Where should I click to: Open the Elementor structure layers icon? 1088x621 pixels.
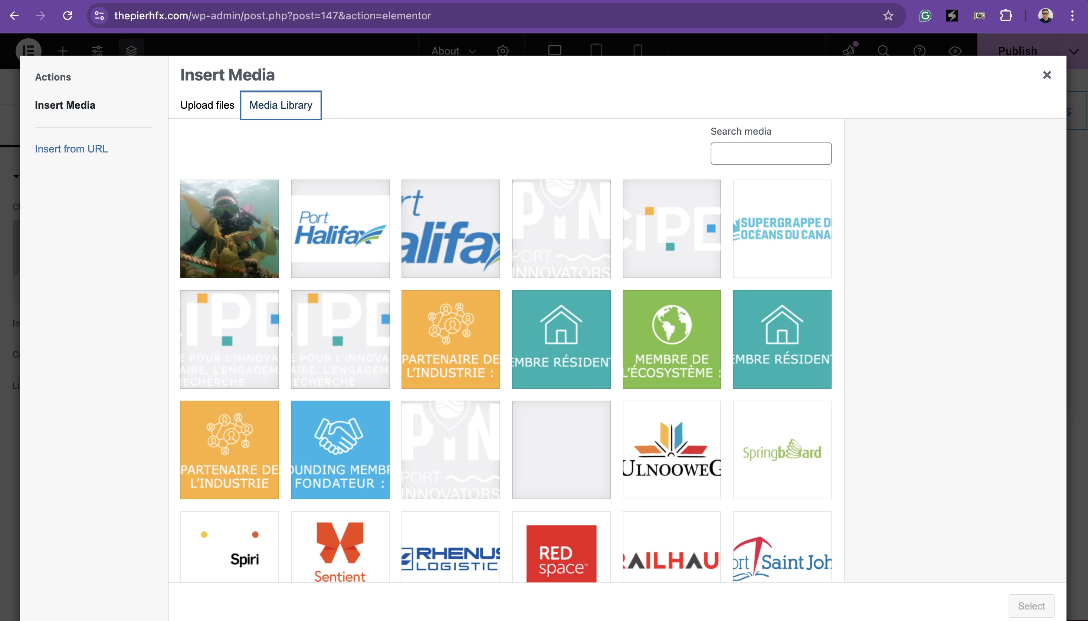pyautogui.click(x=131, y=50)
